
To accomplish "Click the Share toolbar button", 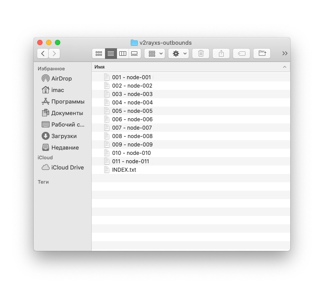I will coord(221,54).
